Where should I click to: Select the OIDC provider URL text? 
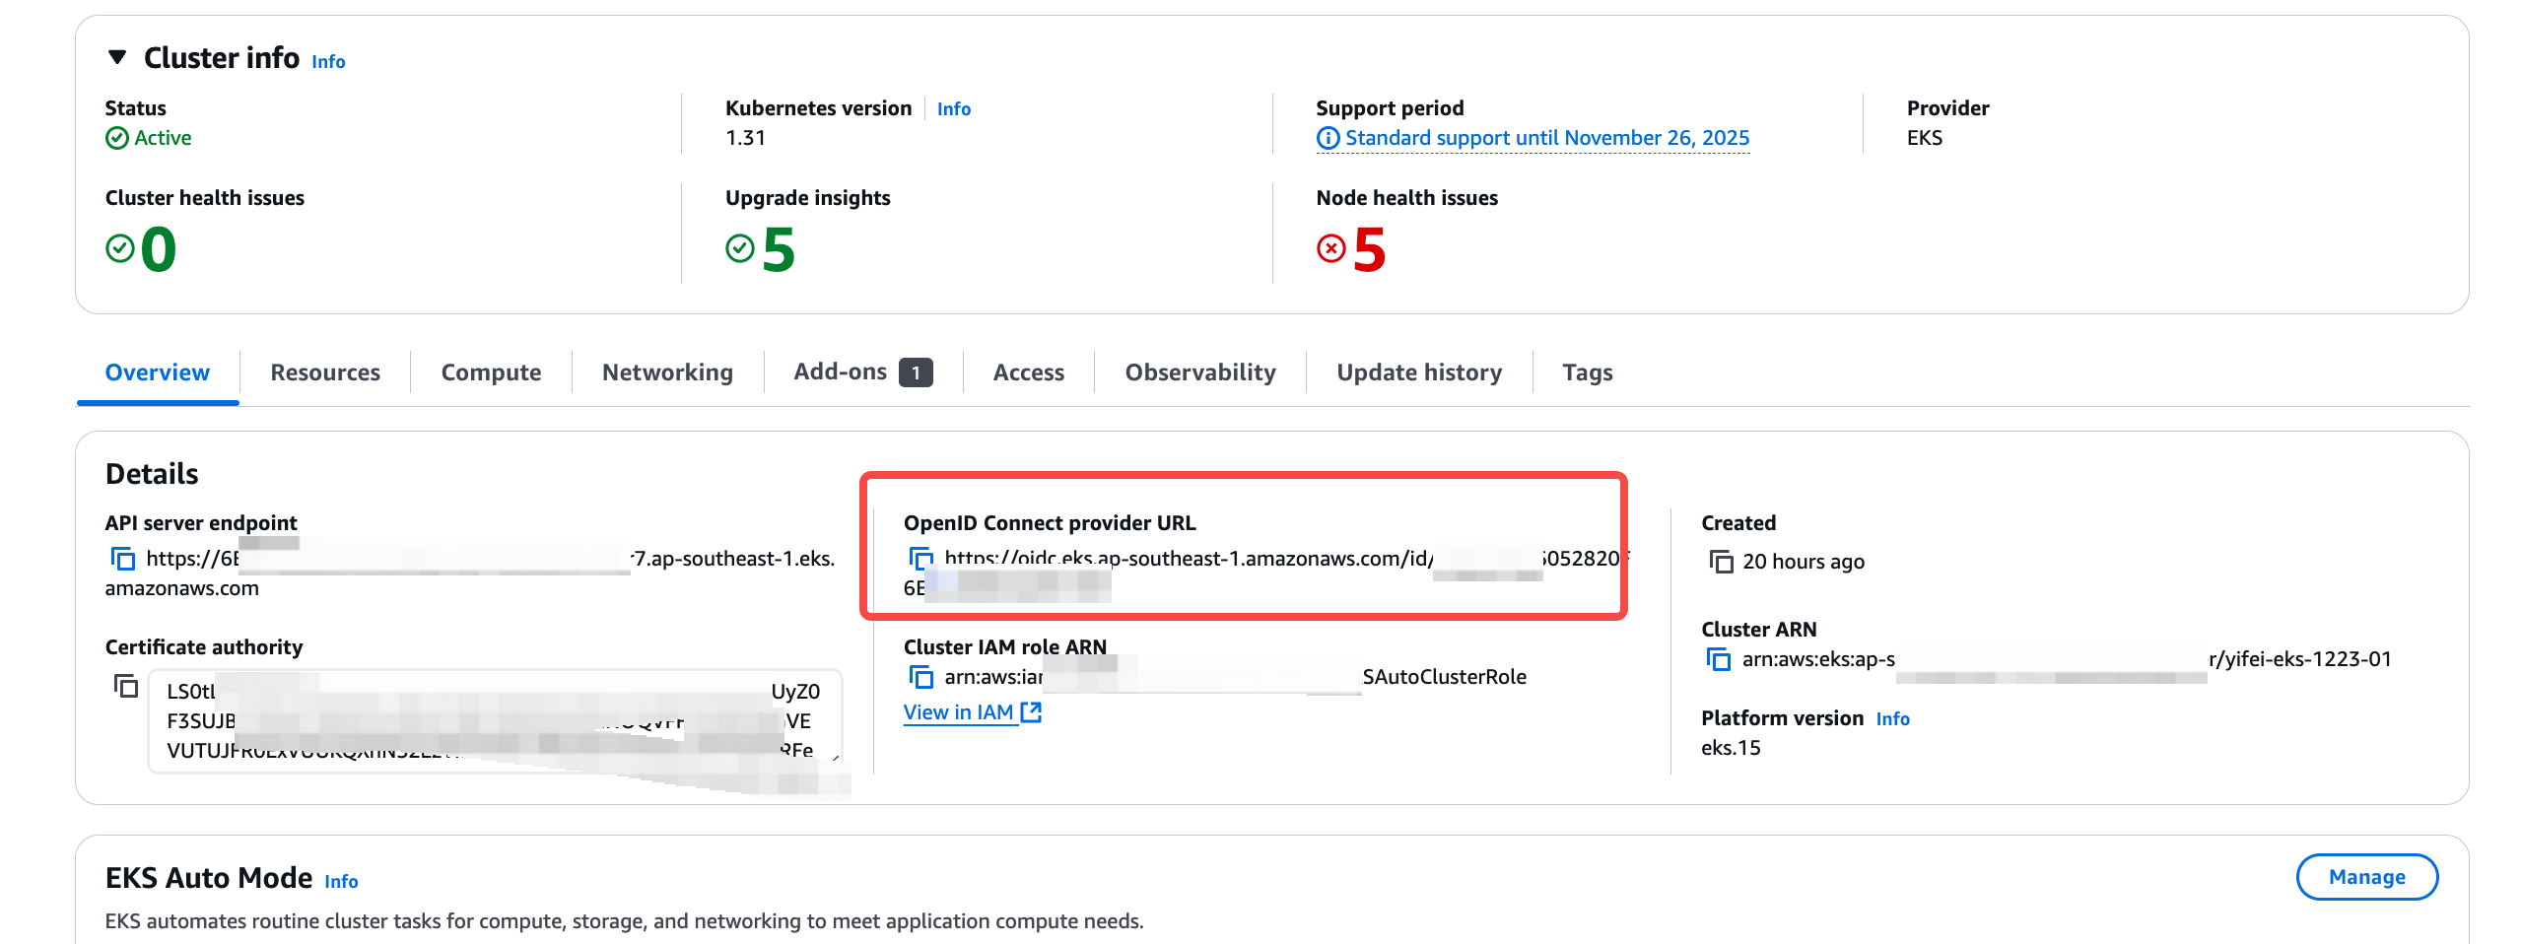1267,573
